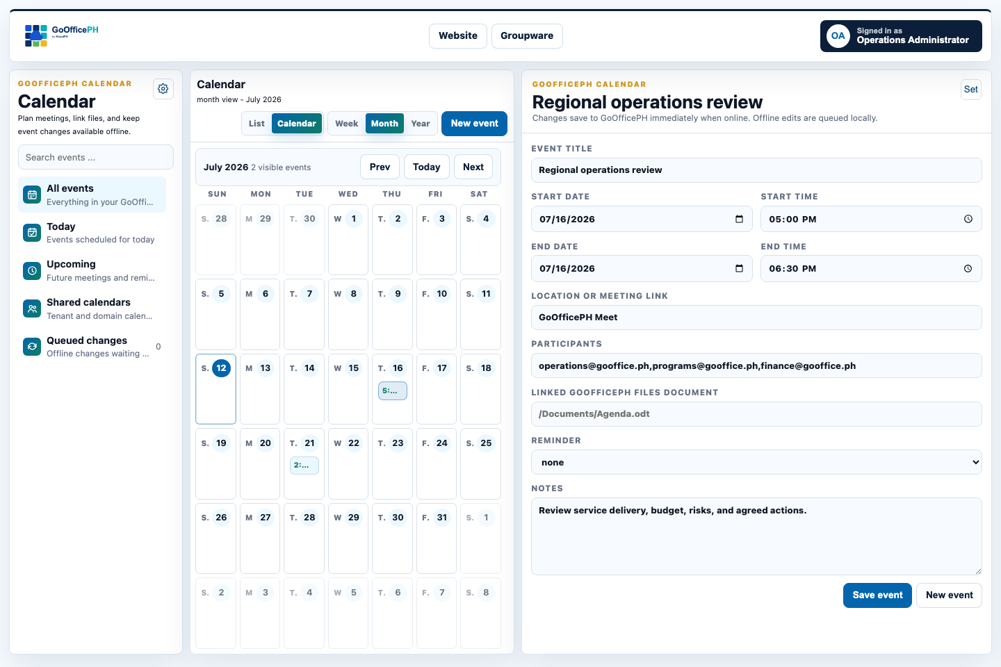Open the event chip on July 16
Viewport: 1001px width, 667px height.
coord(393,390)
